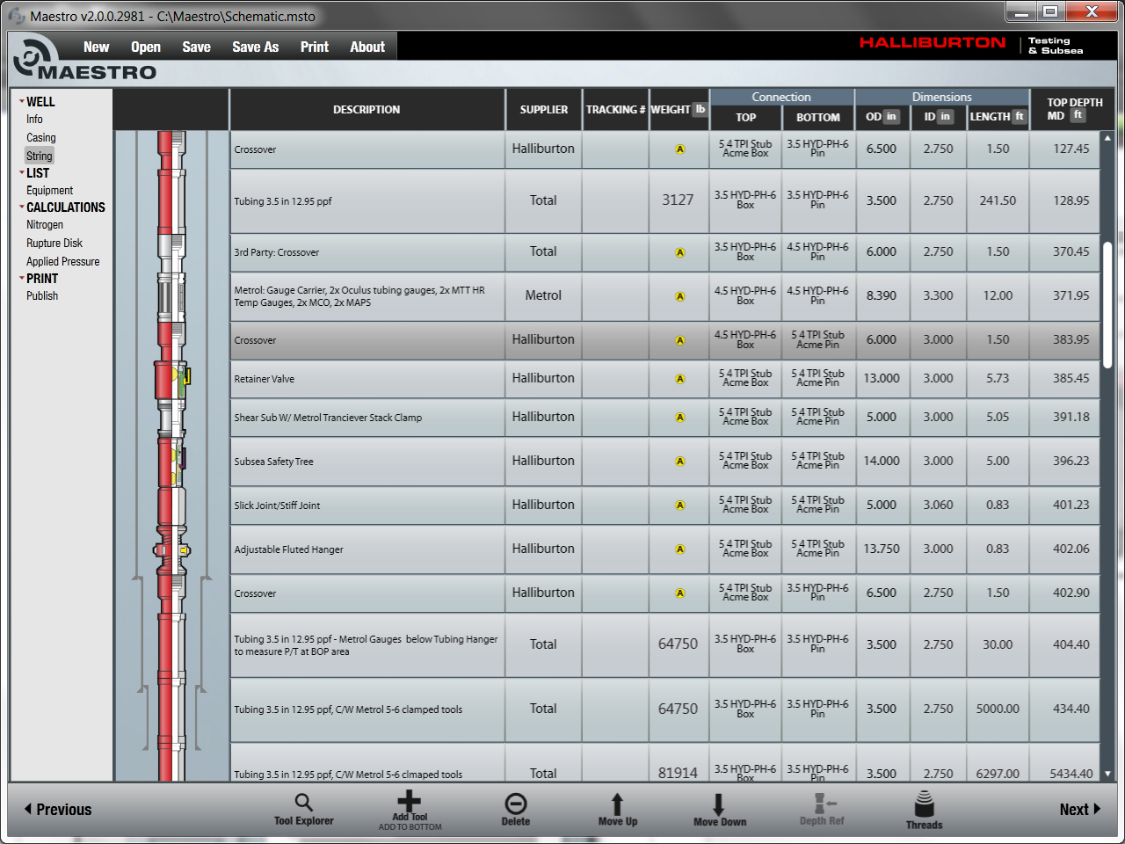Open the Save As menu item
Image resolution: width=1125 pixels, height=844 pixels.
click(x=255, y=47)
